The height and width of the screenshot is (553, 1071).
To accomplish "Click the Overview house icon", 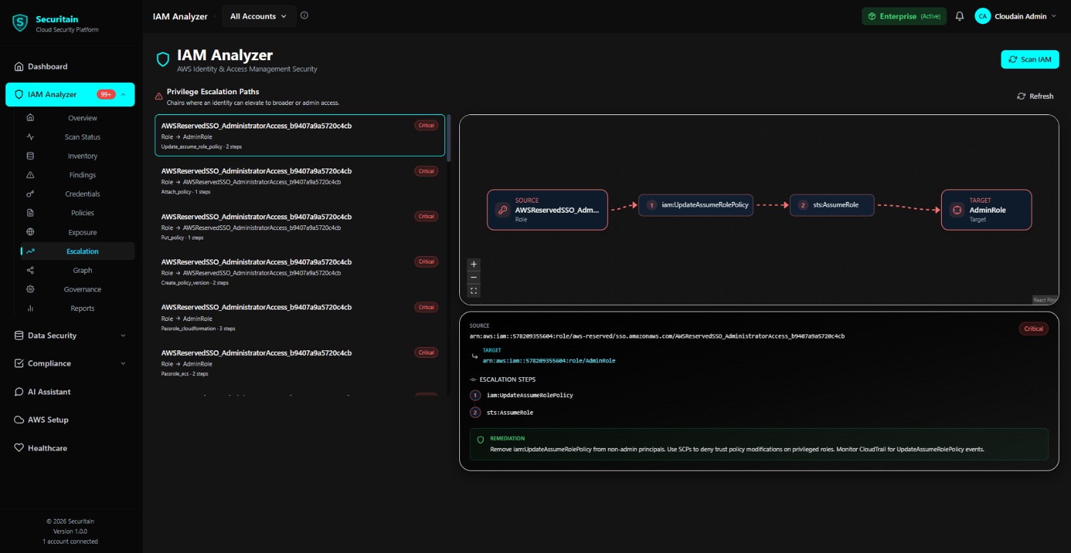I will [x=30, y=118].
